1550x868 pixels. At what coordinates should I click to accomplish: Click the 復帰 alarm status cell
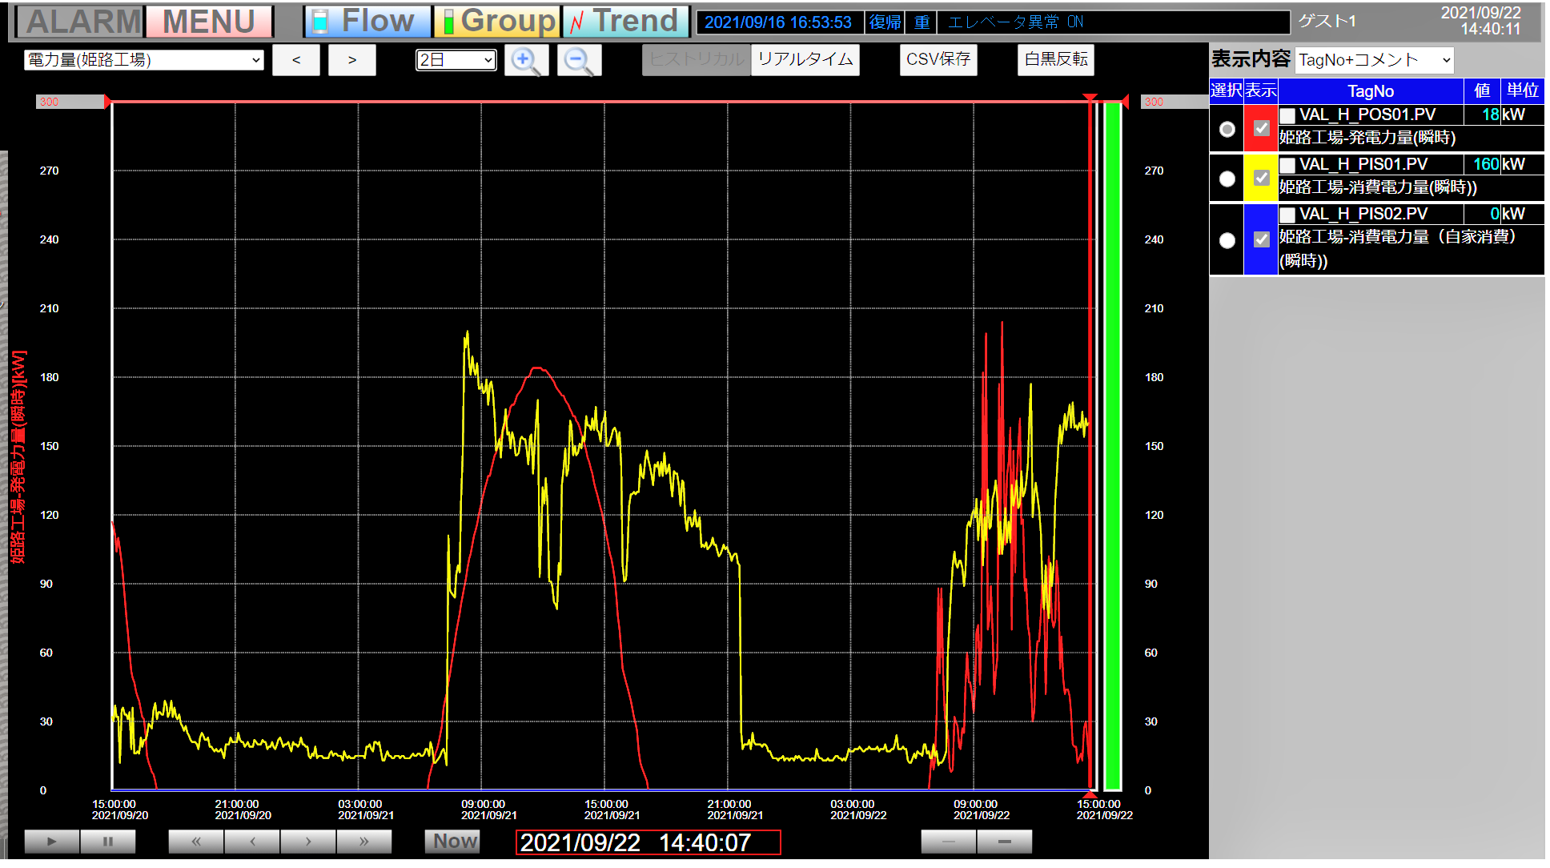click(885, 22)
